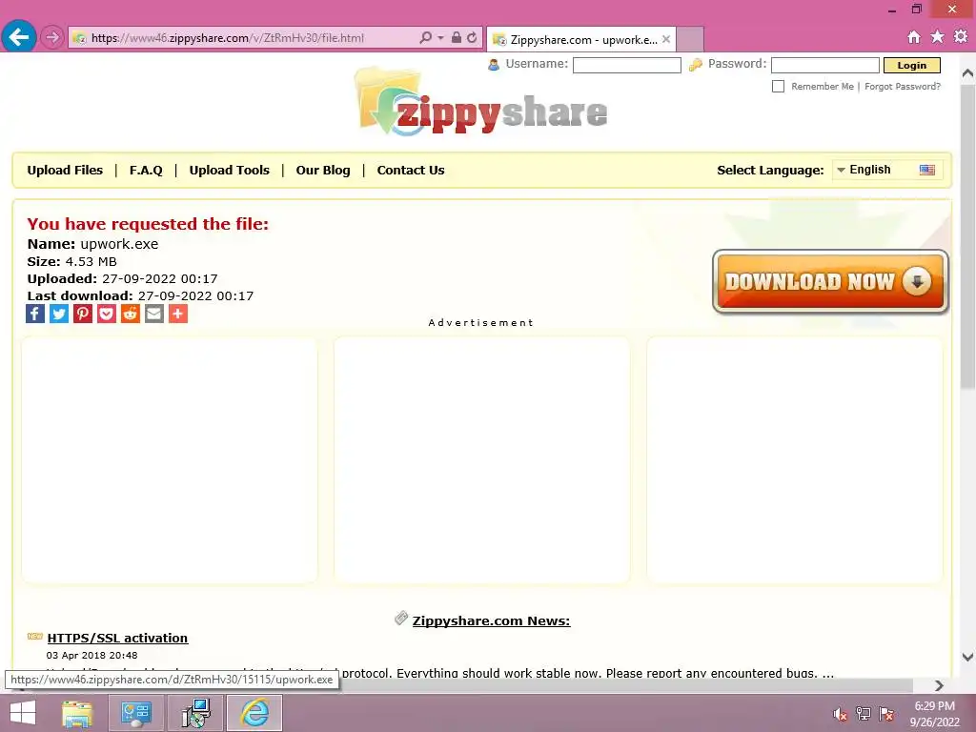Expand the English language dropdown
This screenshot has width=976, height=732.
click(887, 170)
